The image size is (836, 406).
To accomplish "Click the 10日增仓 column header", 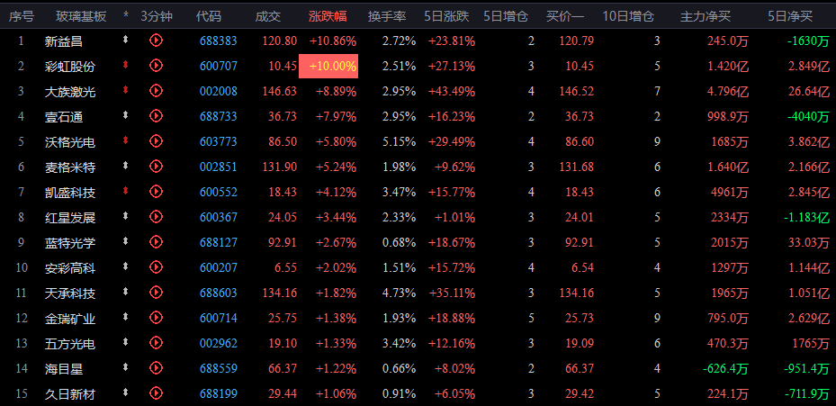I will click(628, 16).
